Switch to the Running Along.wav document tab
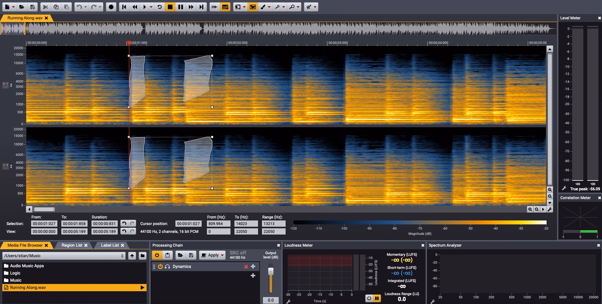The height and width of the screenshot is (304, 602). click(x=25, y=18)
